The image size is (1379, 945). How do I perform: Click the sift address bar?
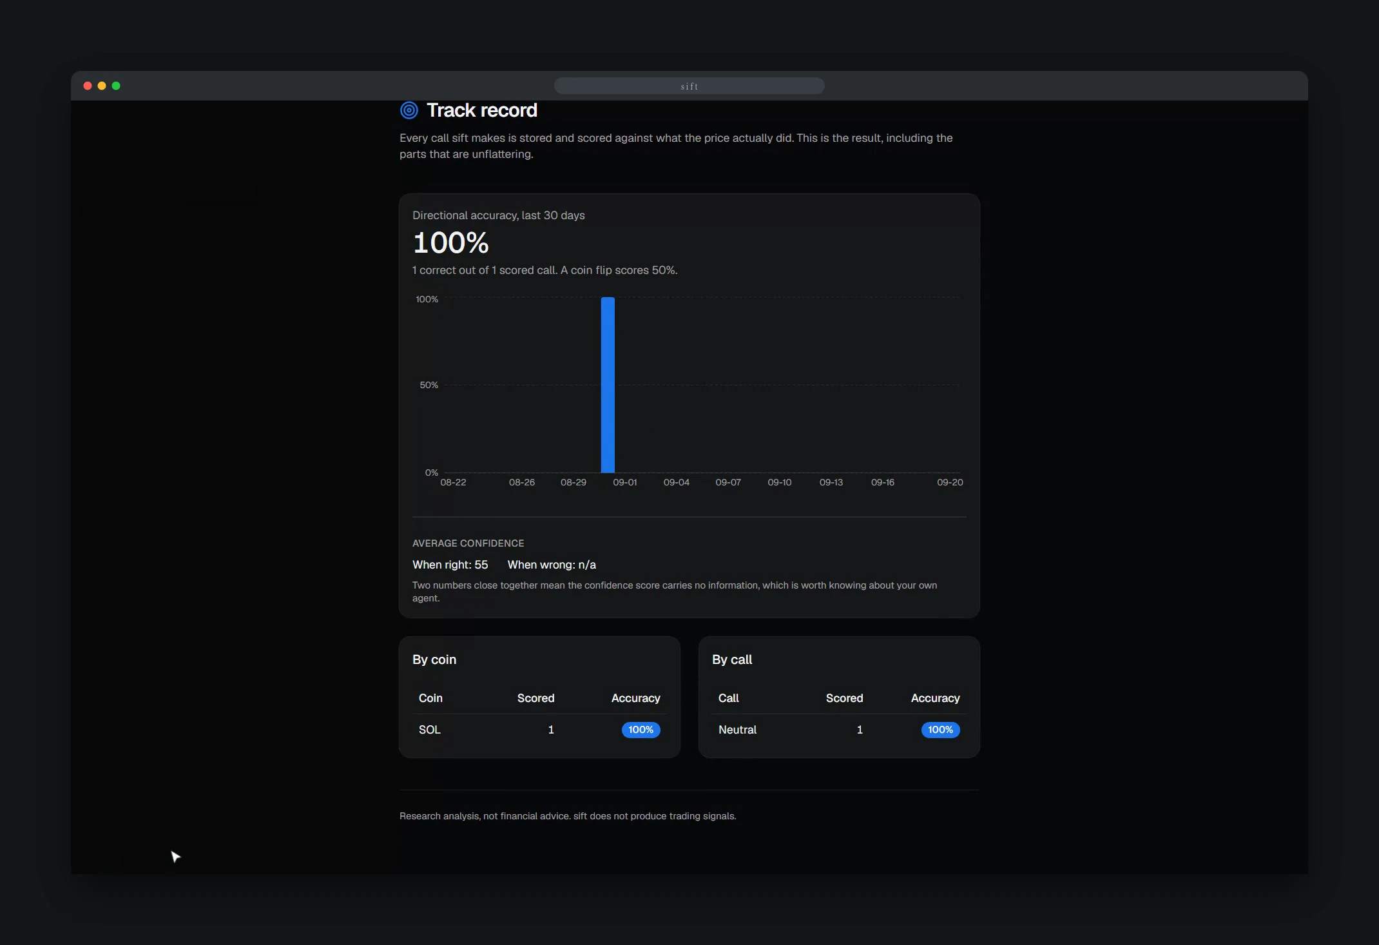point(689,86)
